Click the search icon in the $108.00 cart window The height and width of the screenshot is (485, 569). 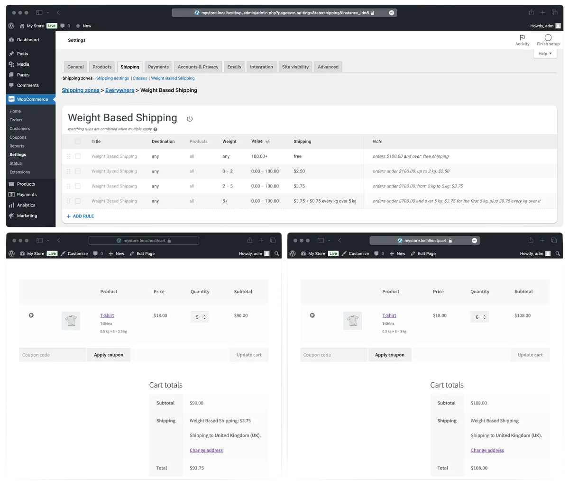[x=558, y=253]
